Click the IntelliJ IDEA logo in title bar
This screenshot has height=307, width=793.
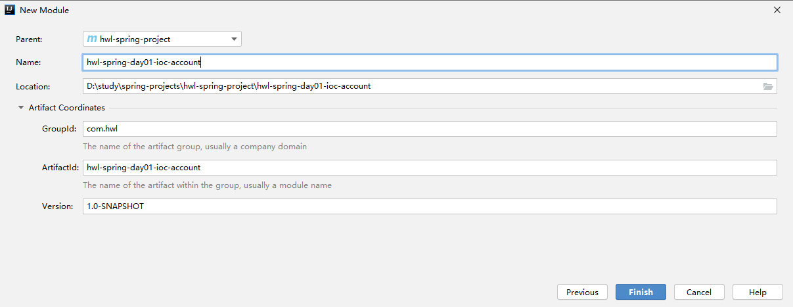(10, 10)
